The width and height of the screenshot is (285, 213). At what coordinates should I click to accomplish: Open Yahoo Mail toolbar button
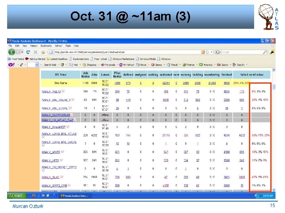[74, 65]
